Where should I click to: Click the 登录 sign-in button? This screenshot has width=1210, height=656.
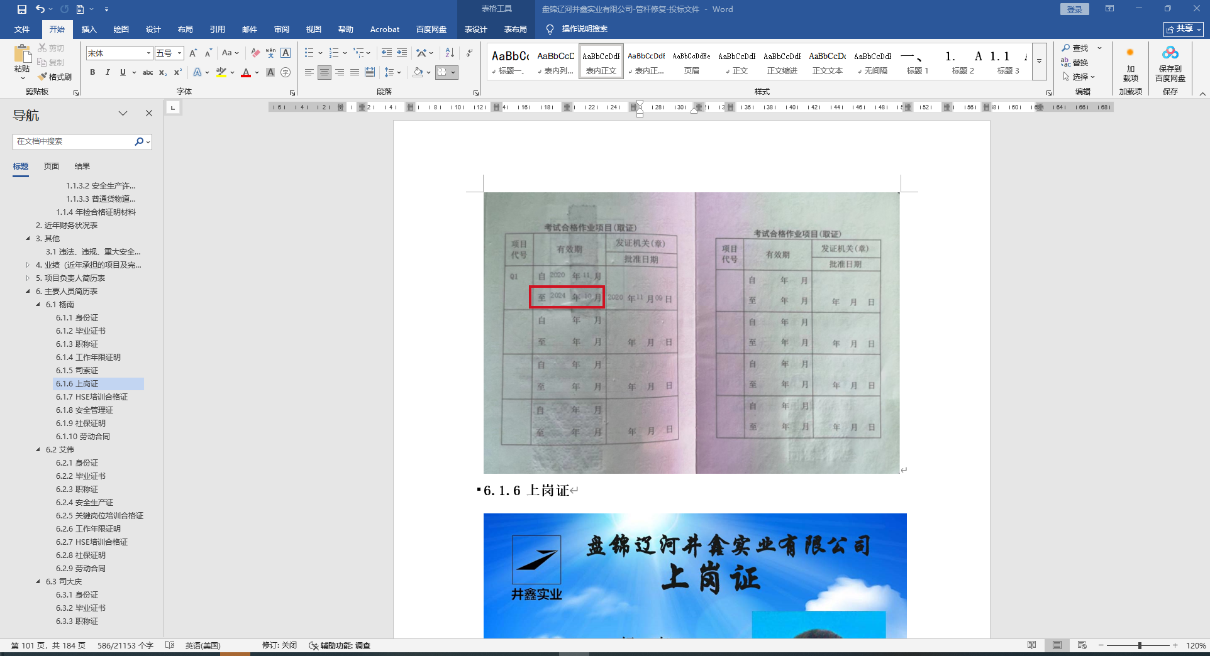pyautogui.click(x=1074, y=9)
